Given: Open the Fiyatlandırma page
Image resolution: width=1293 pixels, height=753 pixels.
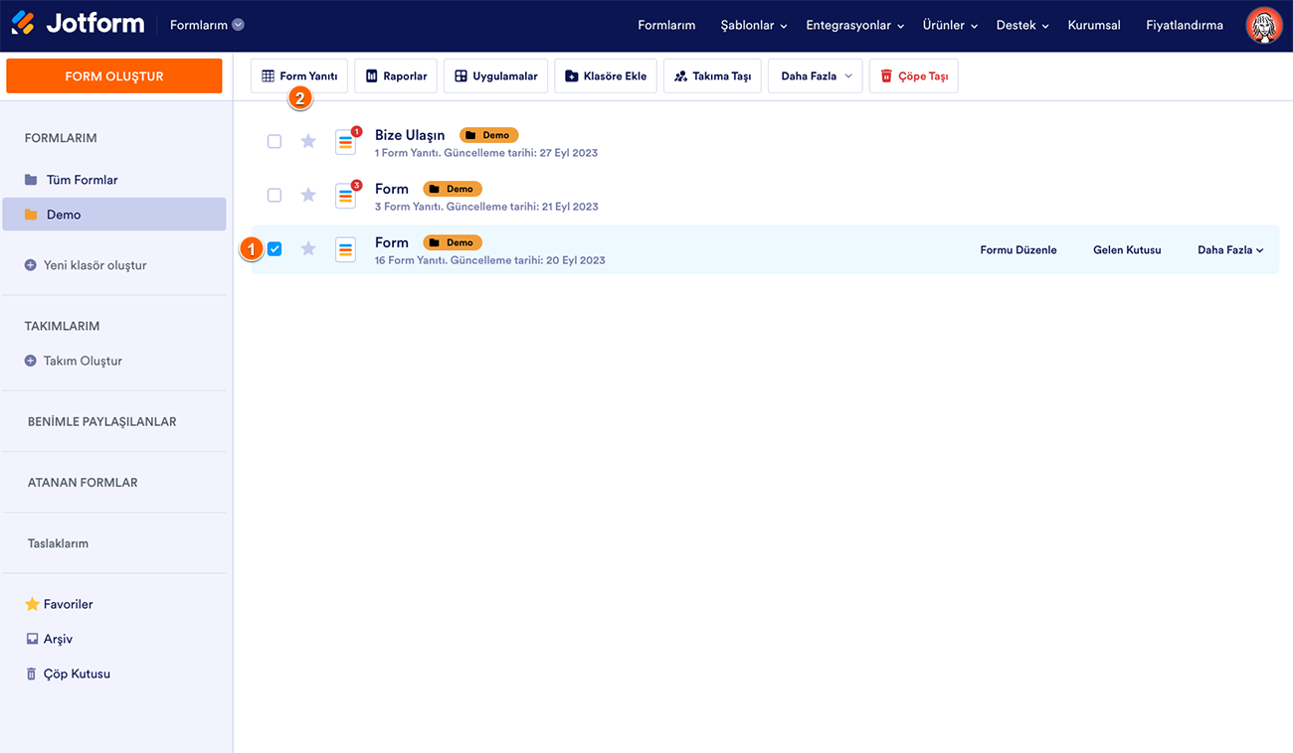Looking at the screenshot, I should [1185, 25].
